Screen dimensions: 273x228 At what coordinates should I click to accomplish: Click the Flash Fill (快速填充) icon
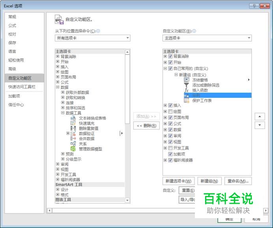point(73,123)
